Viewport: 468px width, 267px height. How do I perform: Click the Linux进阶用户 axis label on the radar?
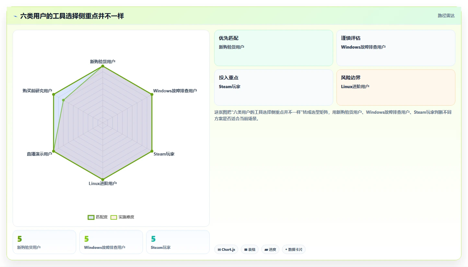tap(103, 183)
